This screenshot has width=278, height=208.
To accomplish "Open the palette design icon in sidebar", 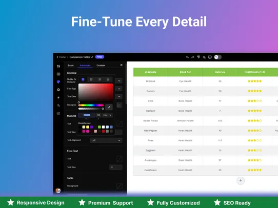I will coord(58,82).
